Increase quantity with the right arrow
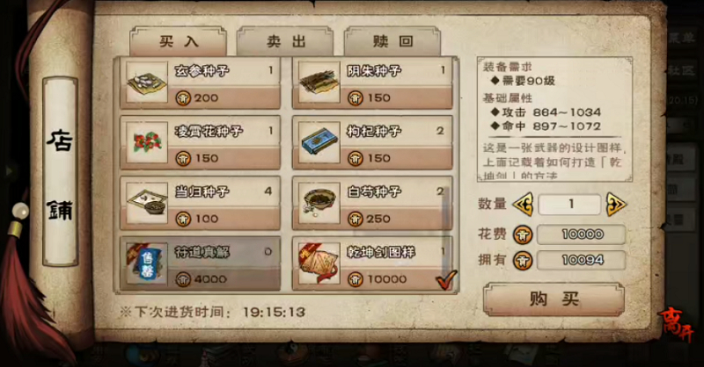Image resolution: width=704 pixels, height=367 pixels. coord(616,205)
